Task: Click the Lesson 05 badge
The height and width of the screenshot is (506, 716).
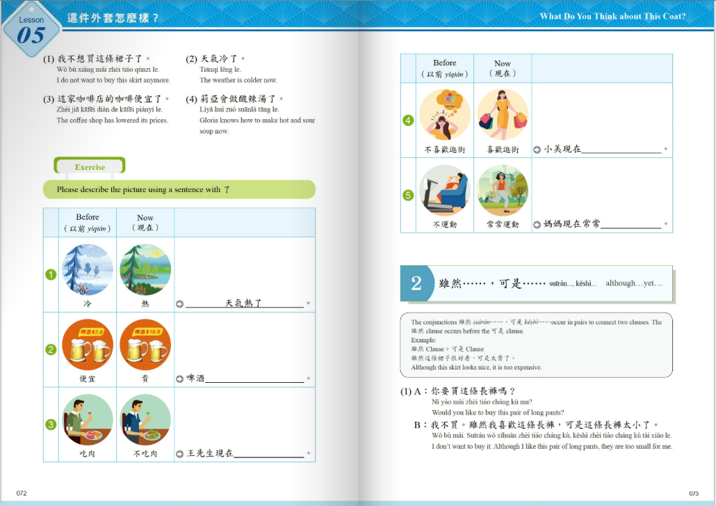Action: [x=31, y=31]
